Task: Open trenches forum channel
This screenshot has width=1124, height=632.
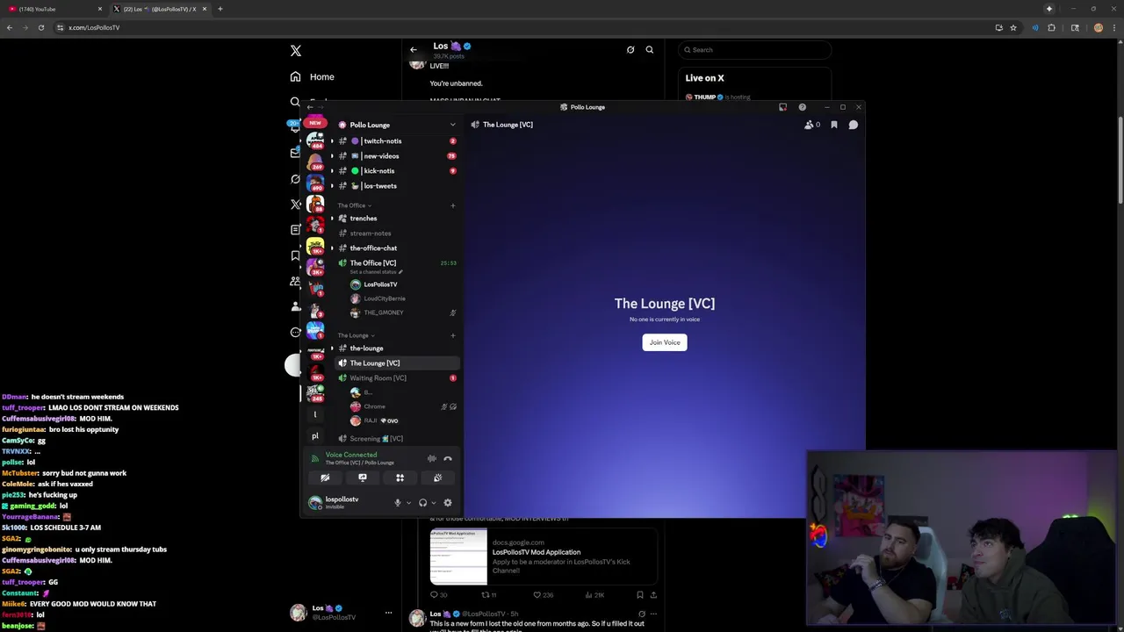Action: coord(397,219)
